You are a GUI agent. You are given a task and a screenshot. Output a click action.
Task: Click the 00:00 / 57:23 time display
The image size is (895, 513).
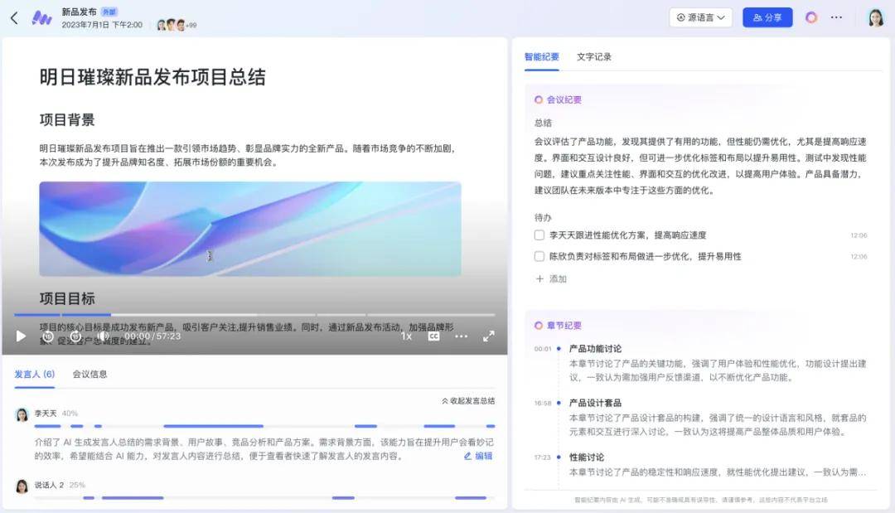tap(152, 336)
